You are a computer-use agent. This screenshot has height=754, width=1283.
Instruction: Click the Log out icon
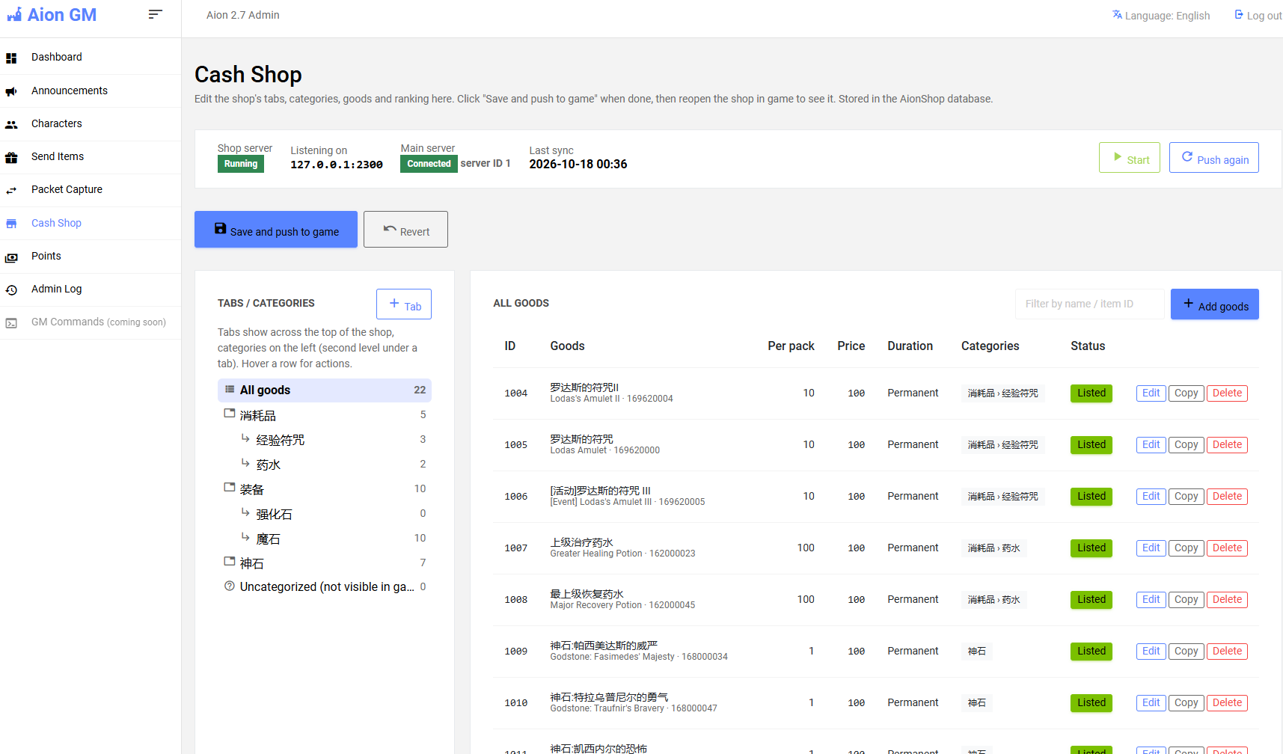[x=1239, y=15]
